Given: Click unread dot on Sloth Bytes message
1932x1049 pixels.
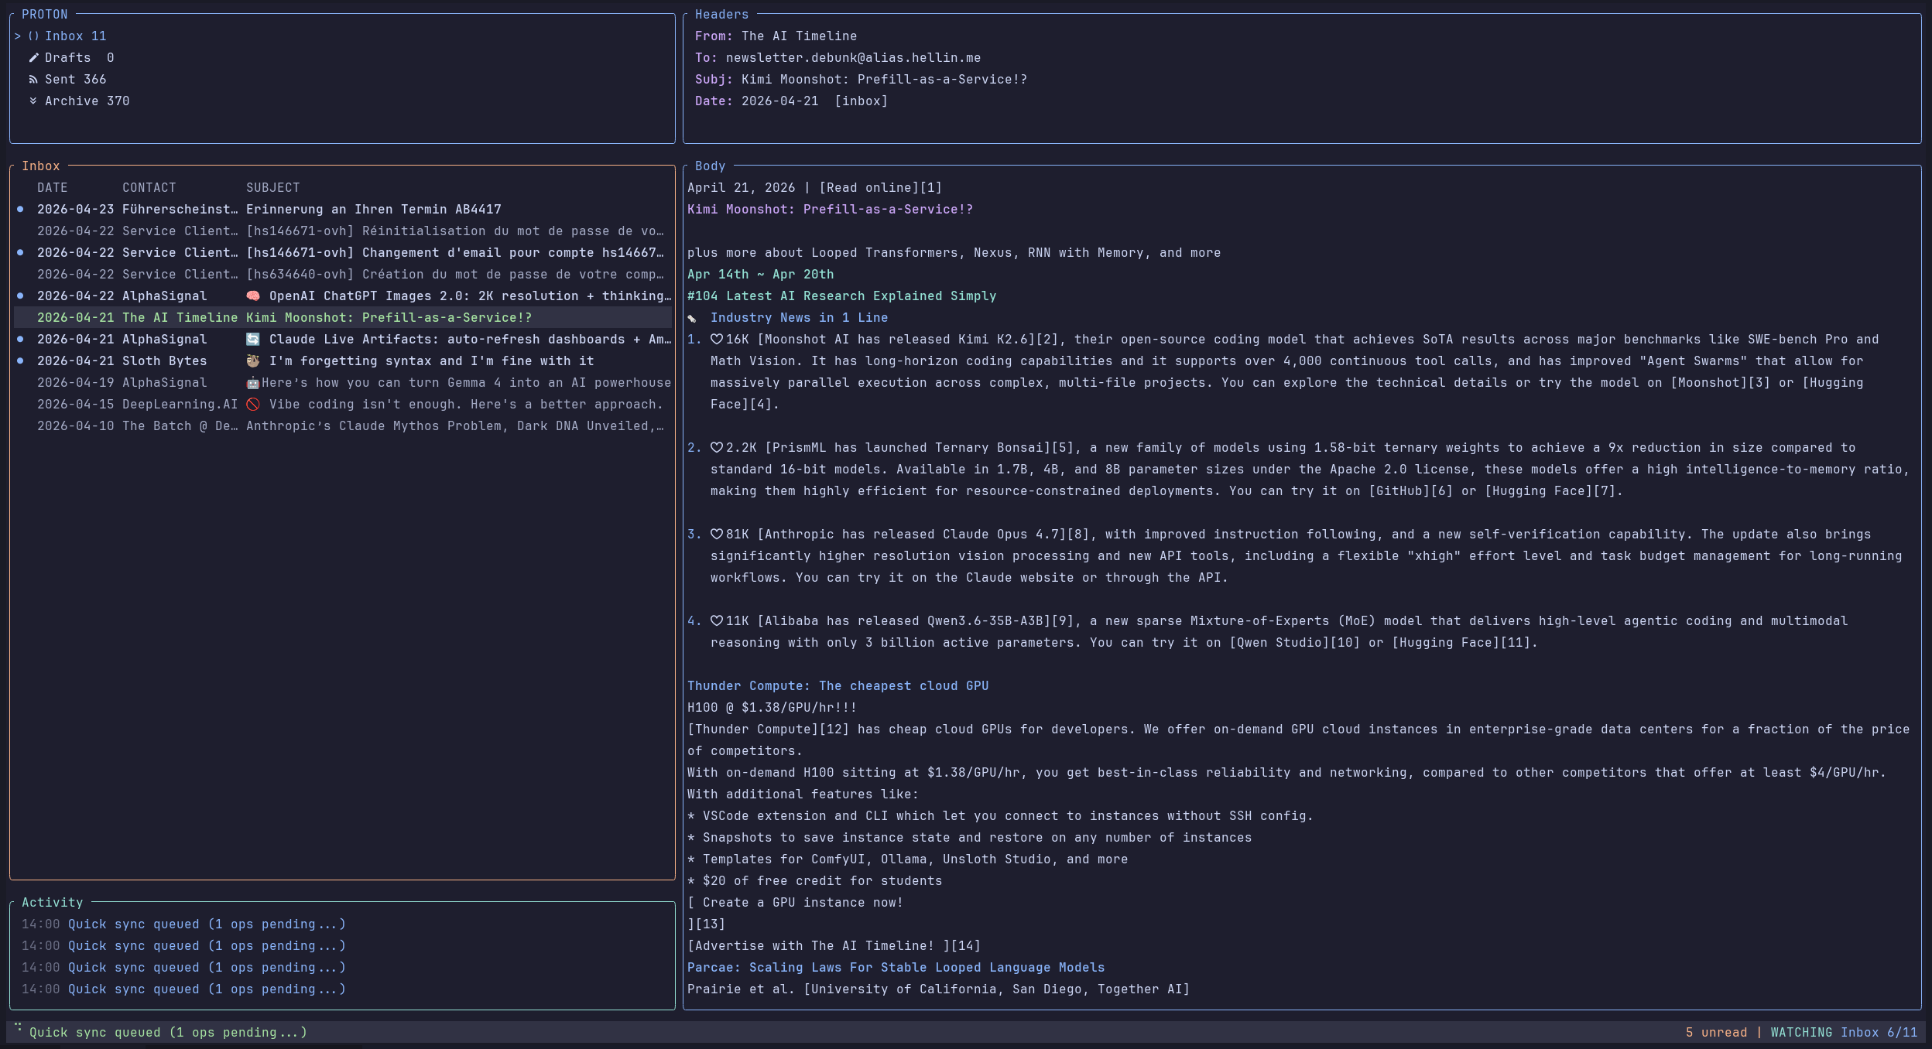Looking at the screenshot, I should tap(20, 361).
